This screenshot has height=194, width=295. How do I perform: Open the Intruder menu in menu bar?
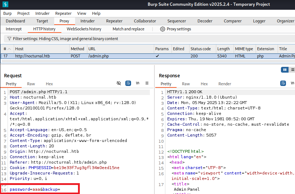tap(43, 13)
